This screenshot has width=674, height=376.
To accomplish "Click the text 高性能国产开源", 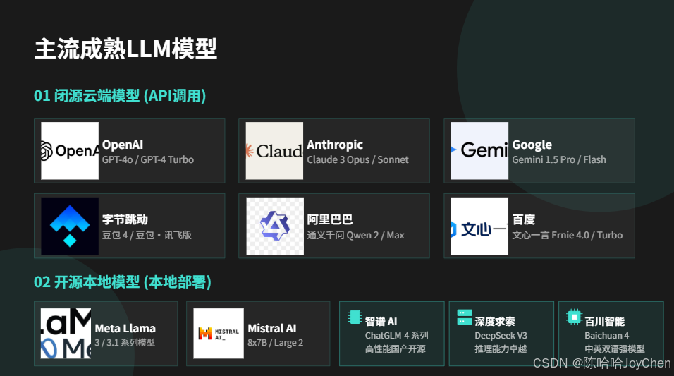I will point(395,349).
